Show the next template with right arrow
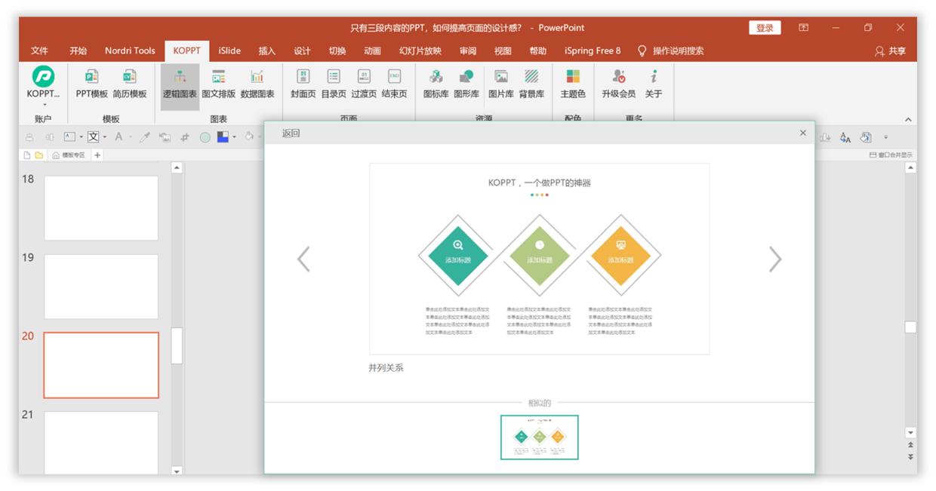Image resolution: width=936 pixels, height=491 pixels. pyautogui.click(x=775, y=259)
